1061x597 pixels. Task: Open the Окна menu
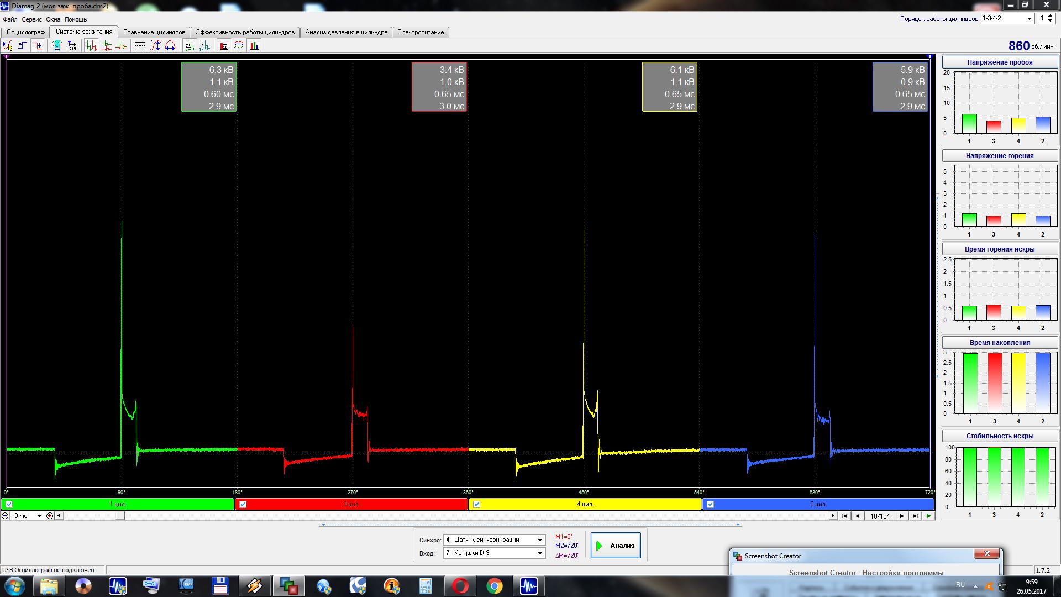tap(53, 19)
